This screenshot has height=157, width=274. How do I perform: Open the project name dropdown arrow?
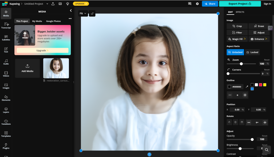point(47,4)
